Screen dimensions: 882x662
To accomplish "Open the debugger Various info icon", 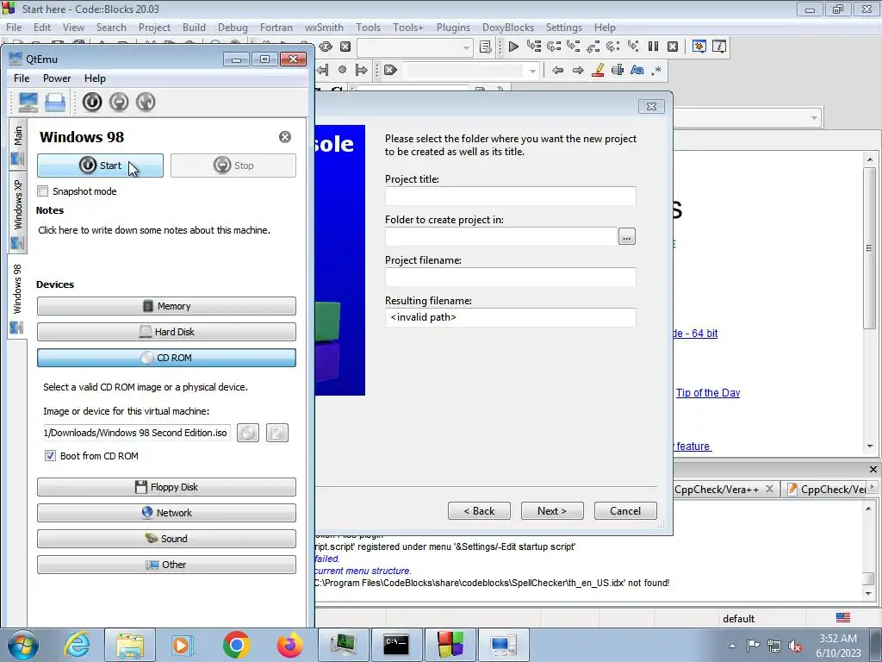I will click(719, 47).
